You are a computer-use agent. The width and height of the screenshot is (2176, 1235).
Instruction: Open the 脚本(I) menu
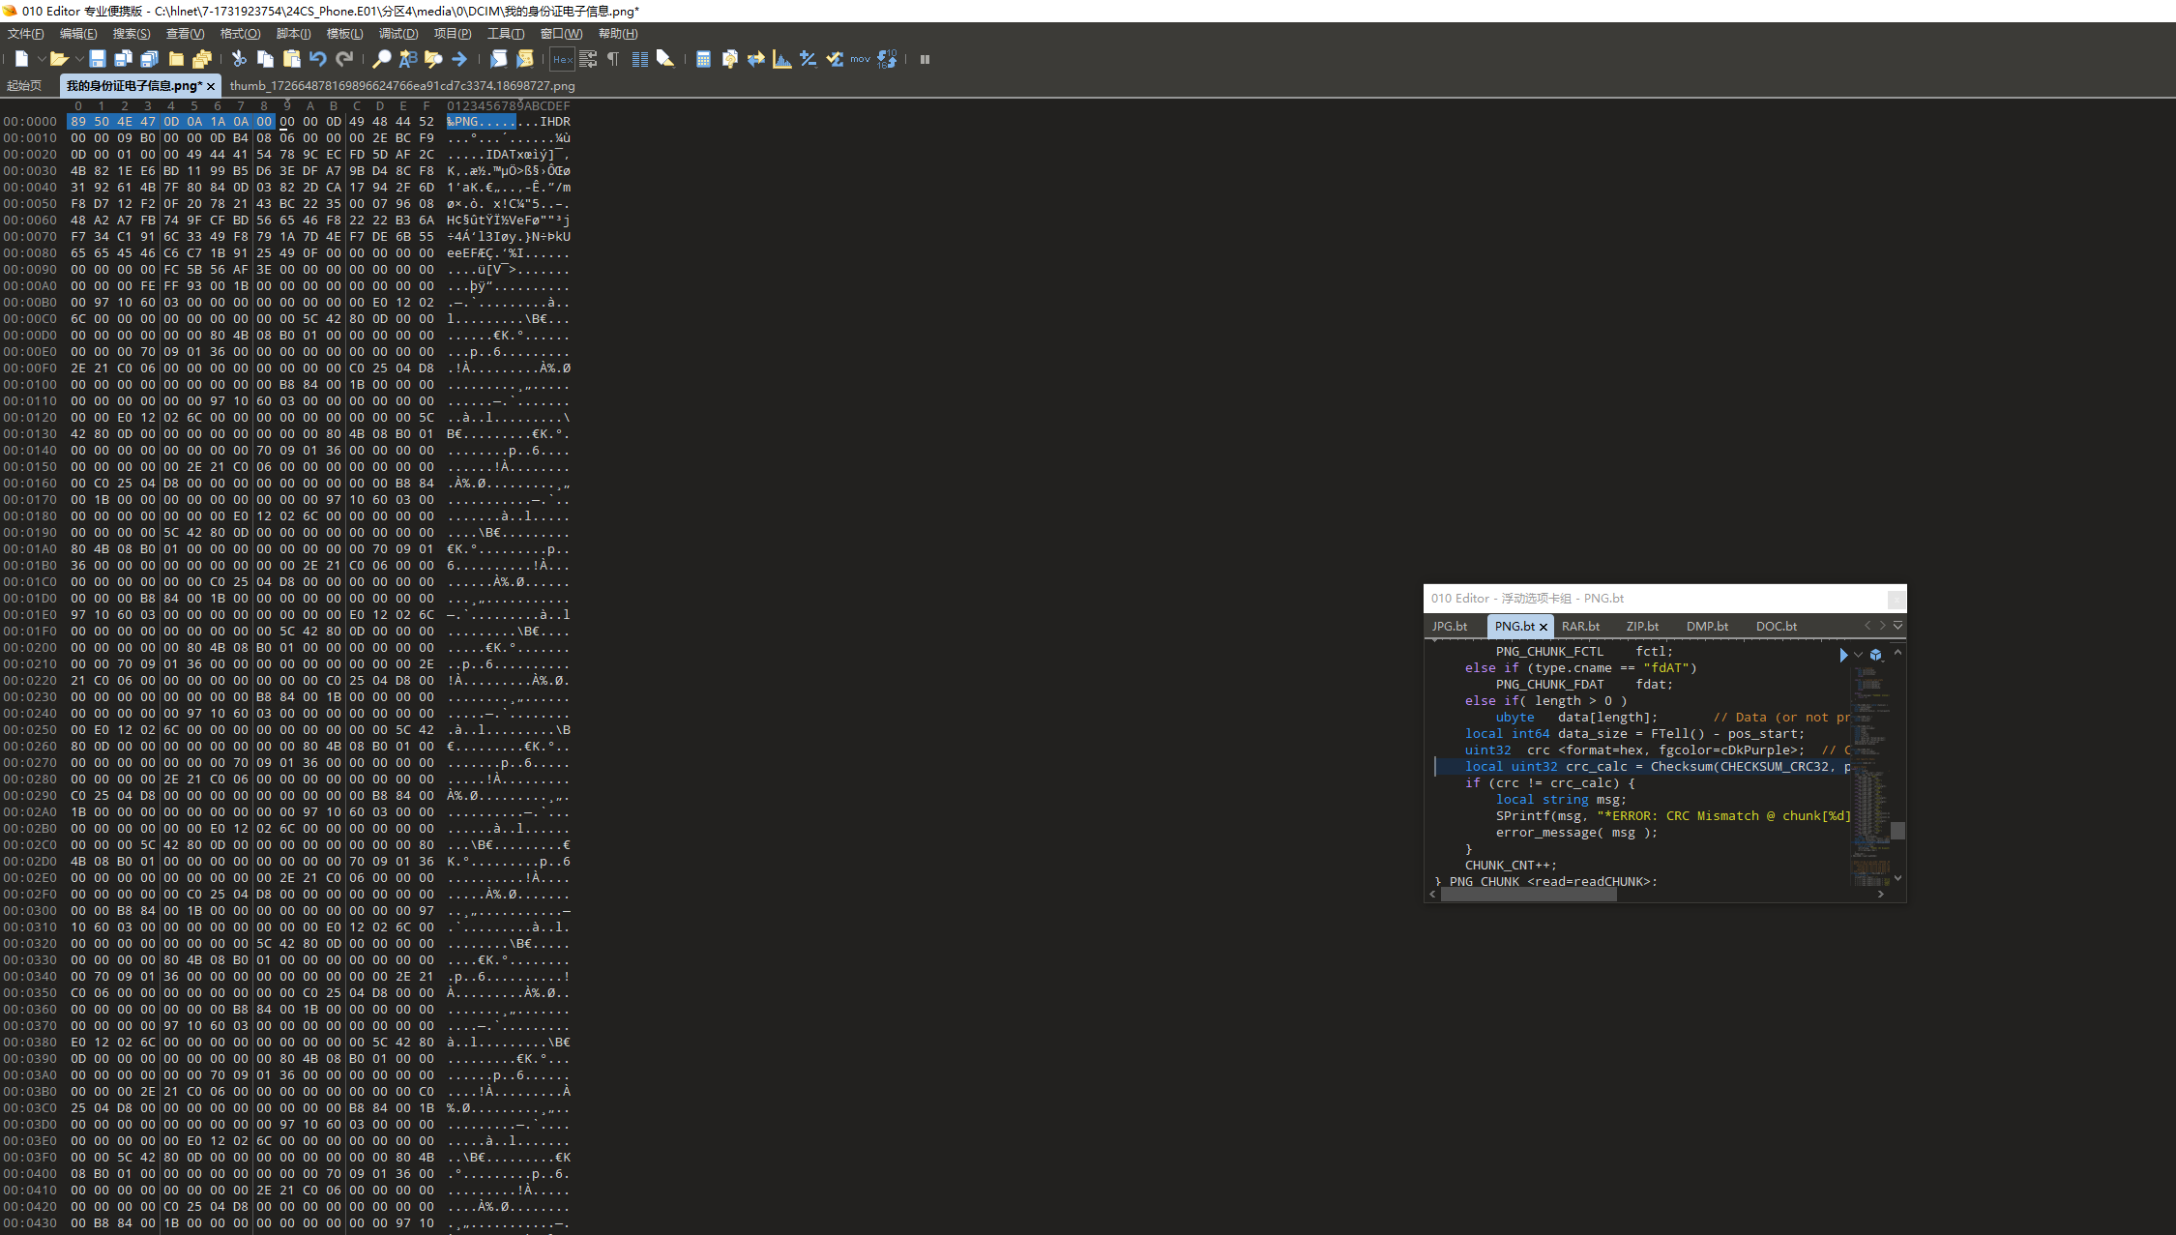click(294, 34)
